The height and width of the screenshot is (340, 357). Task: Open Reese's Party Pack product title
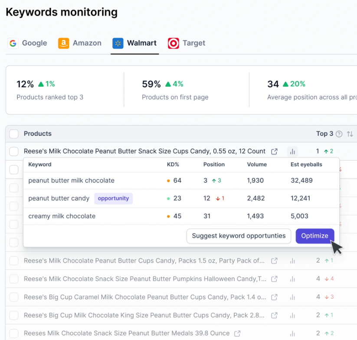(x=144, y=261)
